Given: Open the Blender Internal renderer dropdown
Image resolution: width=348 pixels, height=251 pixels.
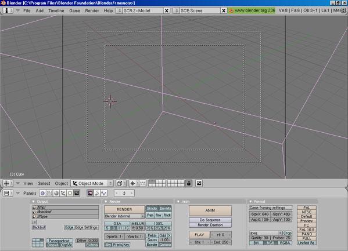Looking at the screenshot, I should [x=124, y=216].
